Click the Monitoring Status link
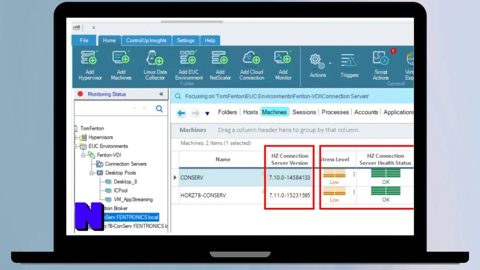 pyautogui.click(x=106, y=94)
